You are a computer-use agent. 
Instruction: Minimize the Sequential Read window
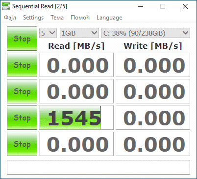(x=141, y=6)
